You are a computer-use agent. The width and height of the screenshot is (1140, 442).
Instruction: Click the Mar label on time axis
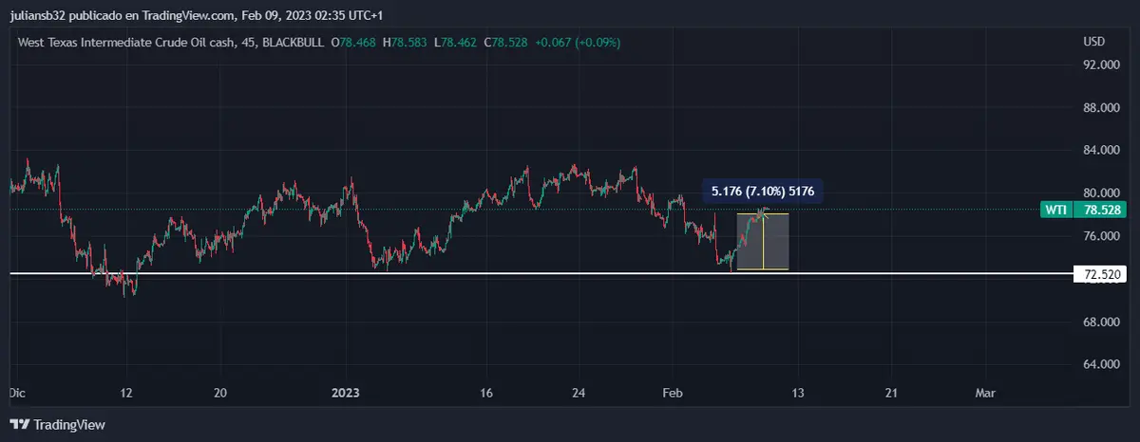[985, 393]
